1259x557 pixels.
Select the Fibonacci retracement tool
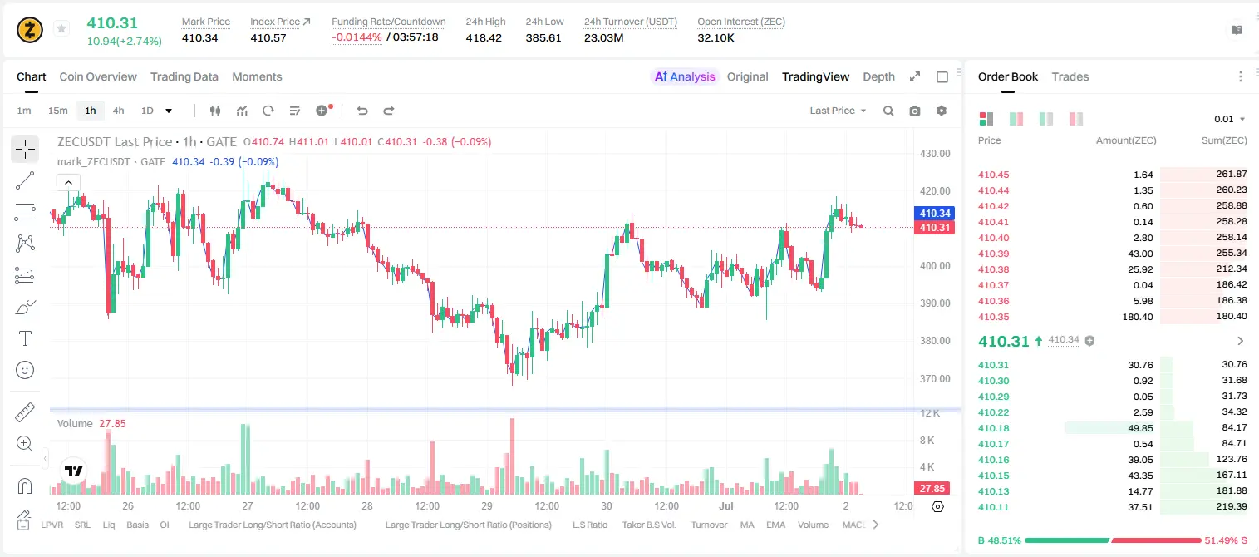(25, 212)
